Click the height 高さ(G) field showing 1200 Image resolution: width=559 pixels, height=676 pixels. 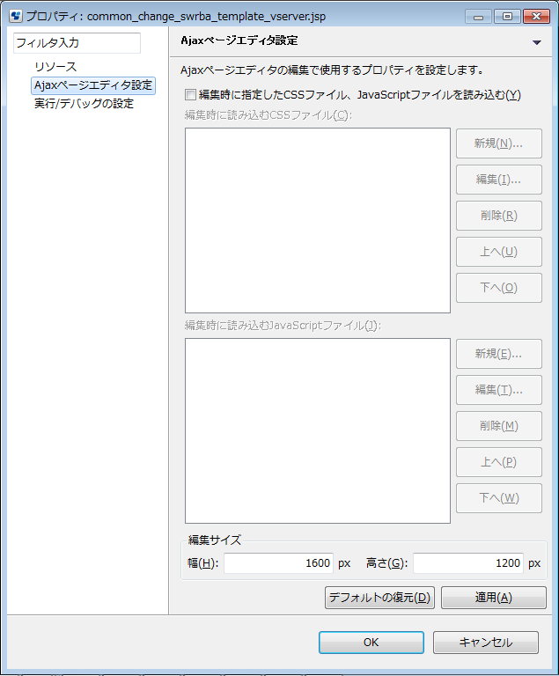pos(468,563)
